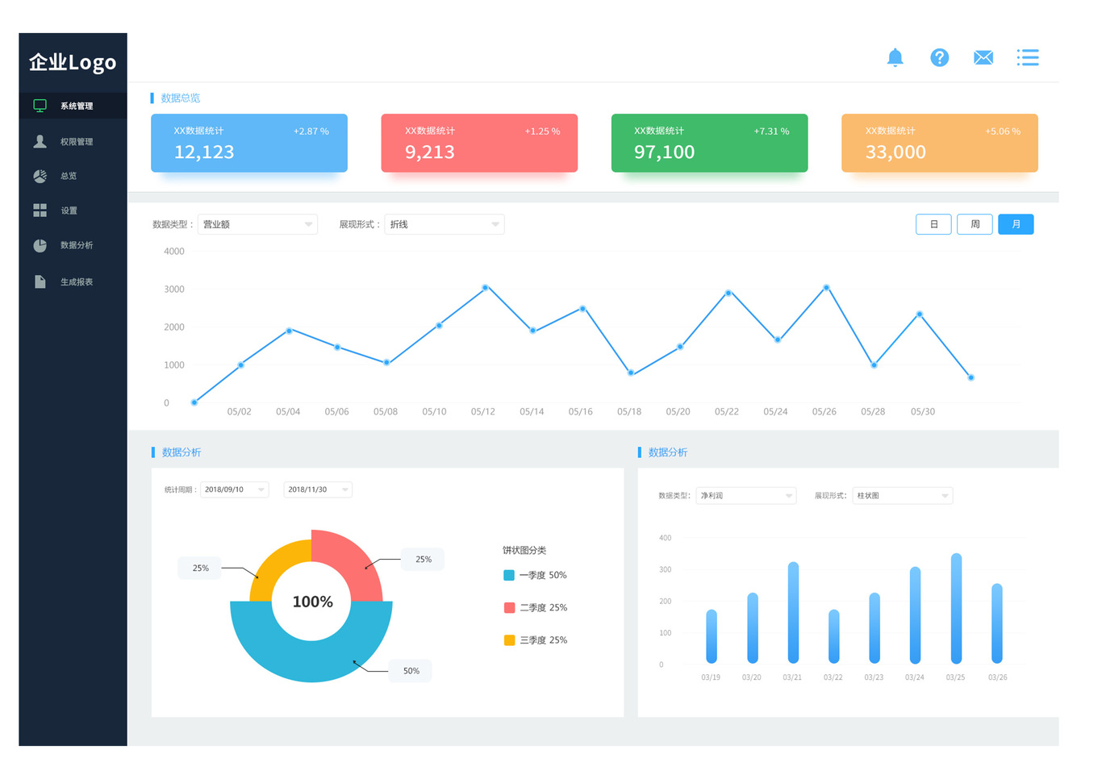1102x779 pixels.
Task: Click the +2.87 % value on blue card
Action: point(311,131)
